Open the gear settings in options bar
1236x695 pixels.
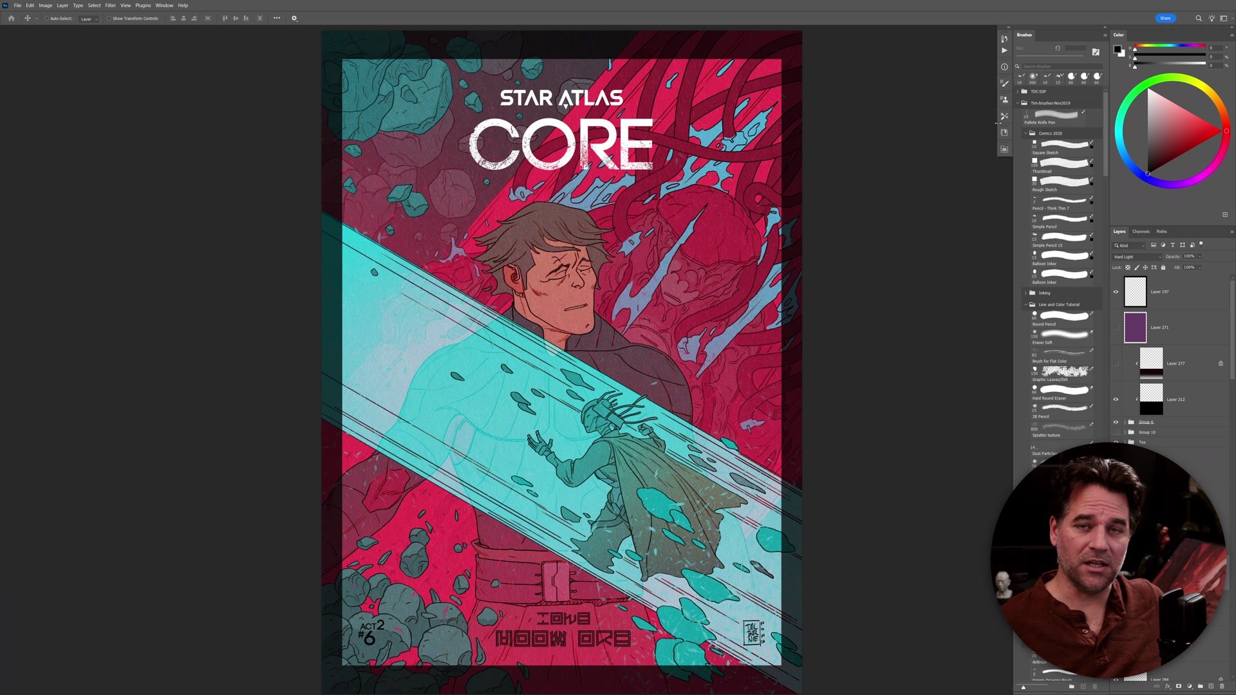pyautogui.click(x=294, y=19)
